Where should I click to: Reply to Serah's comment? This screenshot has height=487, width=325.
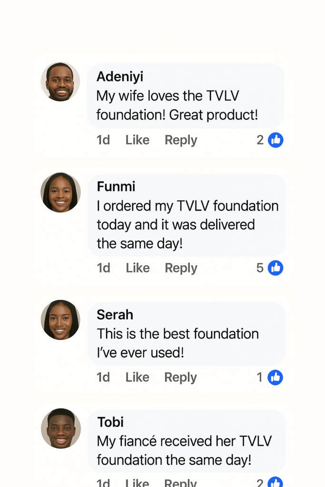click(x=180, y=377)
